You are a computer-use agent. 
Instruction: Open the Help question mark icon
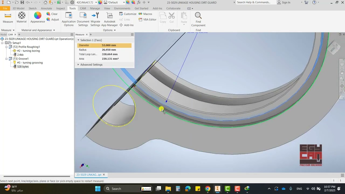click(x=314, y=2)
